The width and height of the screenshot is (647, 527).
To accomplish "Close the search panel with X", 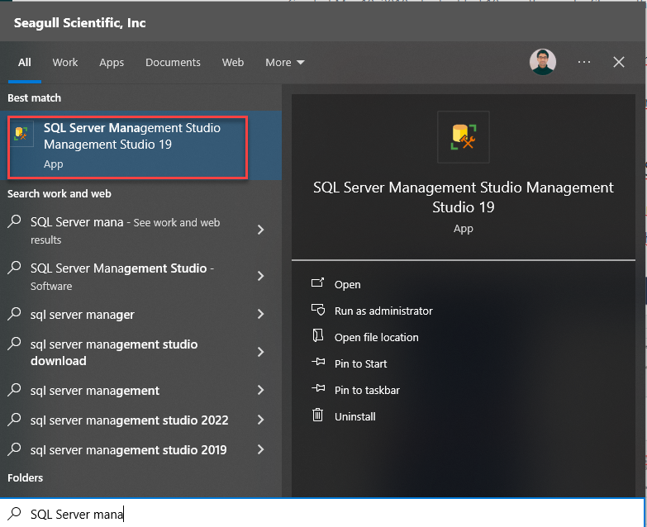I will (x=619, y=62).
